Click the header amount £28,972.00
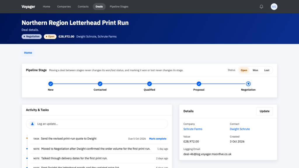This screenshot has height=168, width=299. pyautogui.click(x=66, y=36)
